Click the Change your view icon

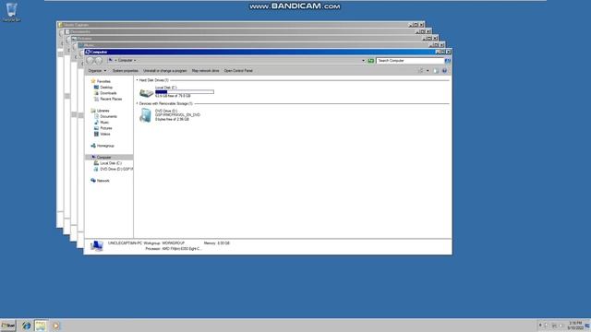421,71
